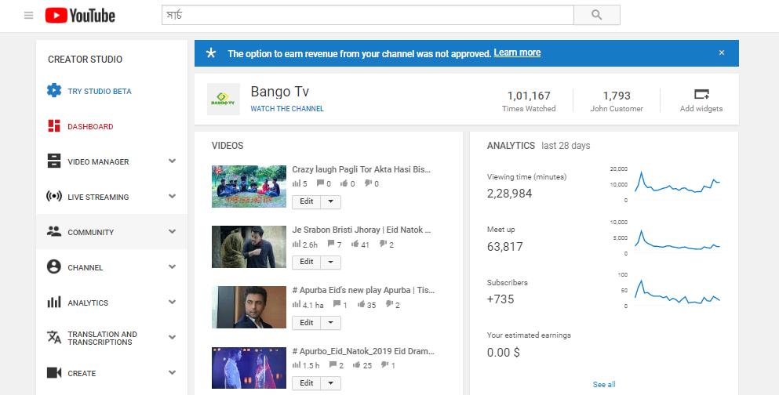Open Apurba Eid's new play thumbnail
Image resolution: width=779 pixels, height=395 pixels.
pos(249,307)
